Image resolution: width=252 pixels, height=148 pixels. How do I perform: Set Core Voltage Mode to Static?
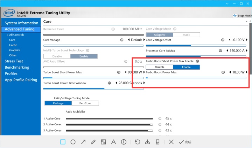click(187, 35)
